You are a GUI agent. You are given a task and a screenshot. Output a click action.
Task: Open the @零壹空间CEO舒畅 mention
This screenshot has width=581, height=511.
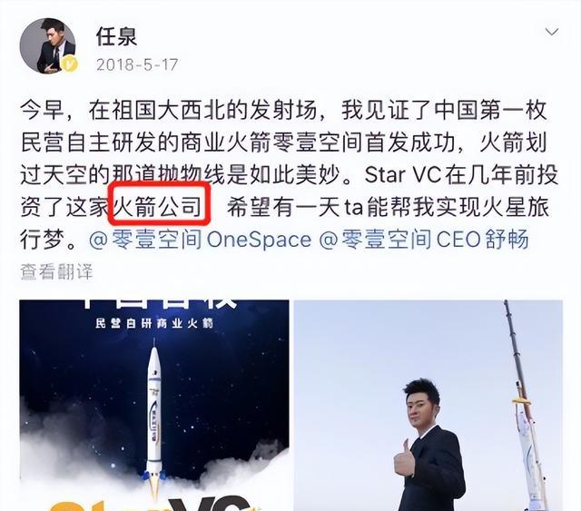pyautogui.click(x=424, y=240)
